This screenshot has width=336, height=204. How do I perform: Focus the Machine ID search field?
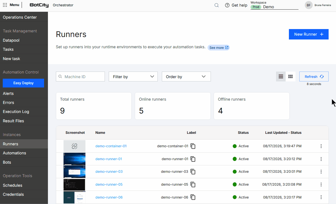(80, 77)
